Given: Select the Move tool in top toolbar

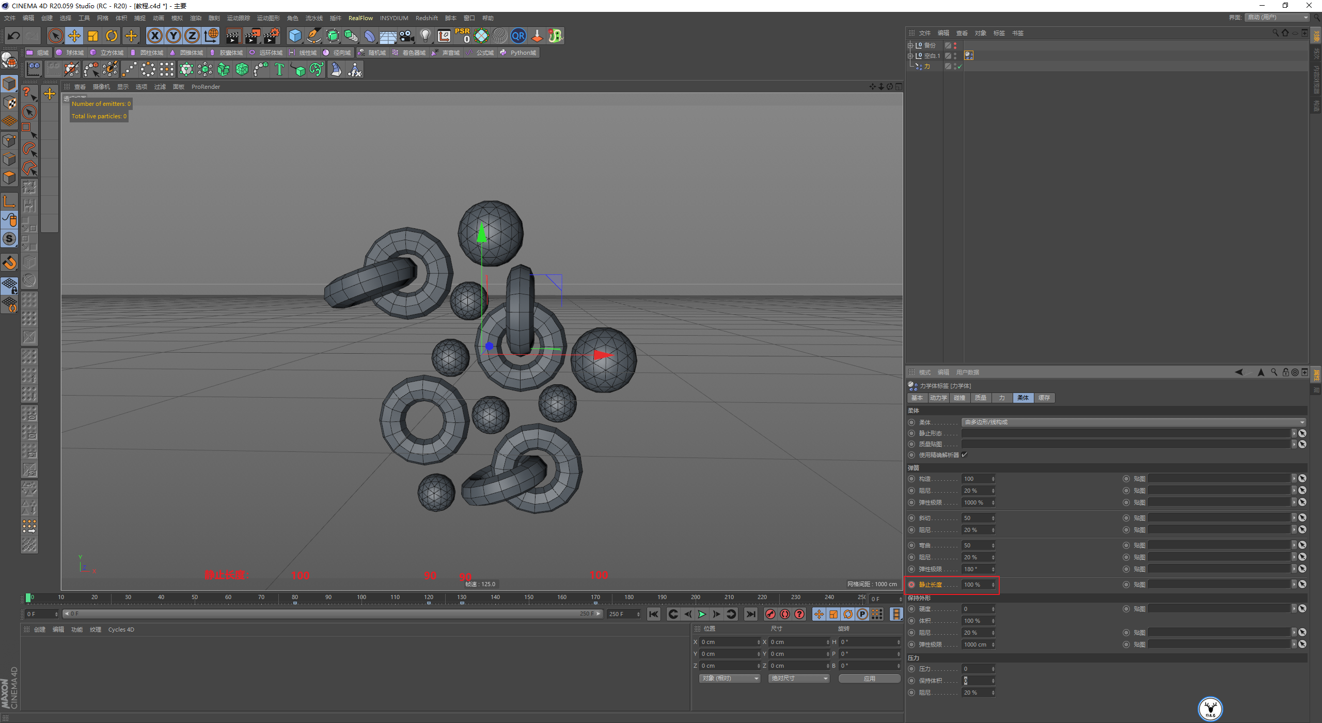Looking at the screenshot, I should tap(74, 36).
